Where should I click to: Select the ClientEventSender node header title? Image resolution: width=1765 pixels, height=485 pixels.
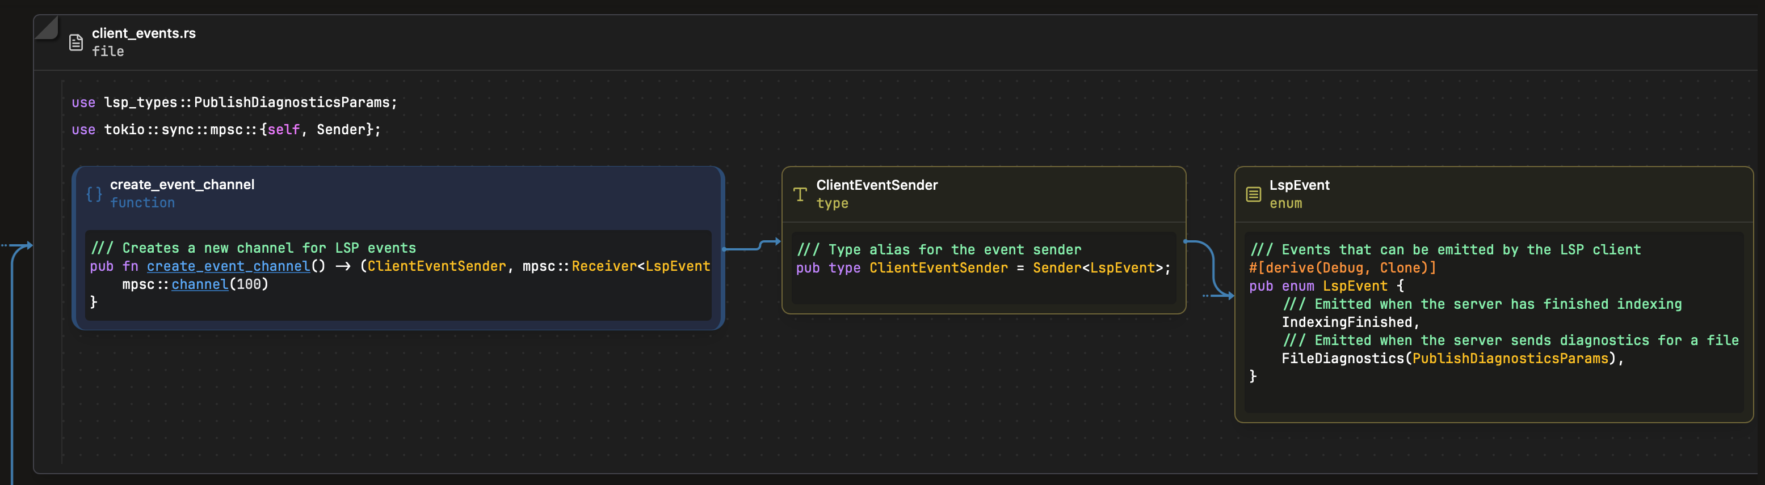876,185
